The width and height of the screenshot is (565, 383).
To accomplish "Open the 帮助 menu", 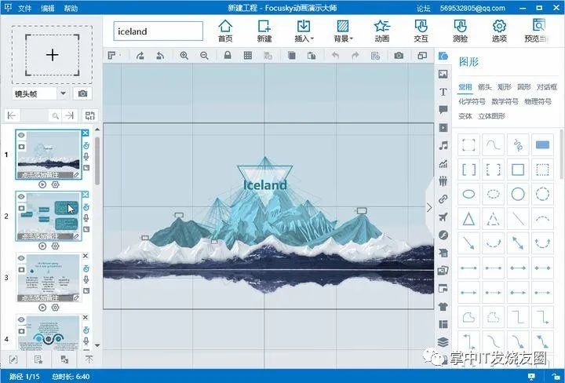I will [x=71, y=8].
